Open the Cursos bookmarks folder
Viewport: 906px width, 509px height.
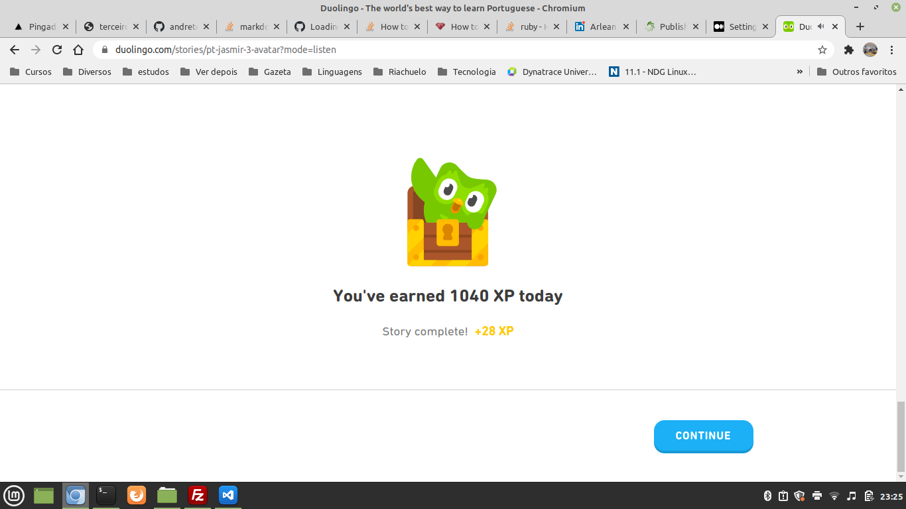[x=31, y=72]
